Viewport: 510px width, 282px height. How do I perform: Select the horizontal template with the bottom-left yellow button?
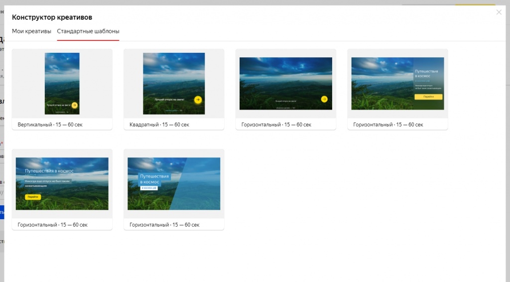click(x=62, y=183)
